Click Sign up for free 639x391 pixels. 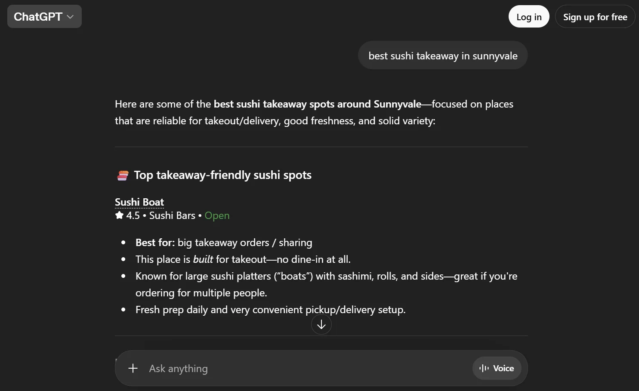[x=595, y=17]
